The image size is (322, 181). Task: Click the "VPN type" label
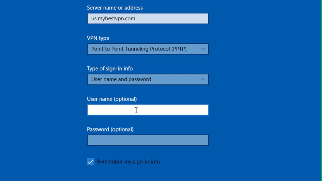click(98, 38)
